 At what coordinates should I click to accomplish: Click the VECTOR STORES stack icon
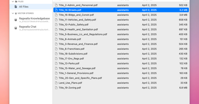coord(16,13)
